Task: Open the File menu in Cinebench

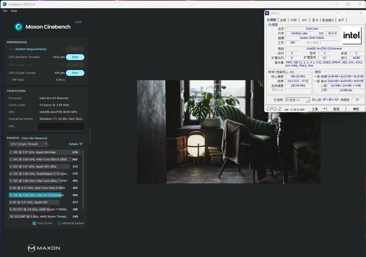Action: (x=5, y=11)
